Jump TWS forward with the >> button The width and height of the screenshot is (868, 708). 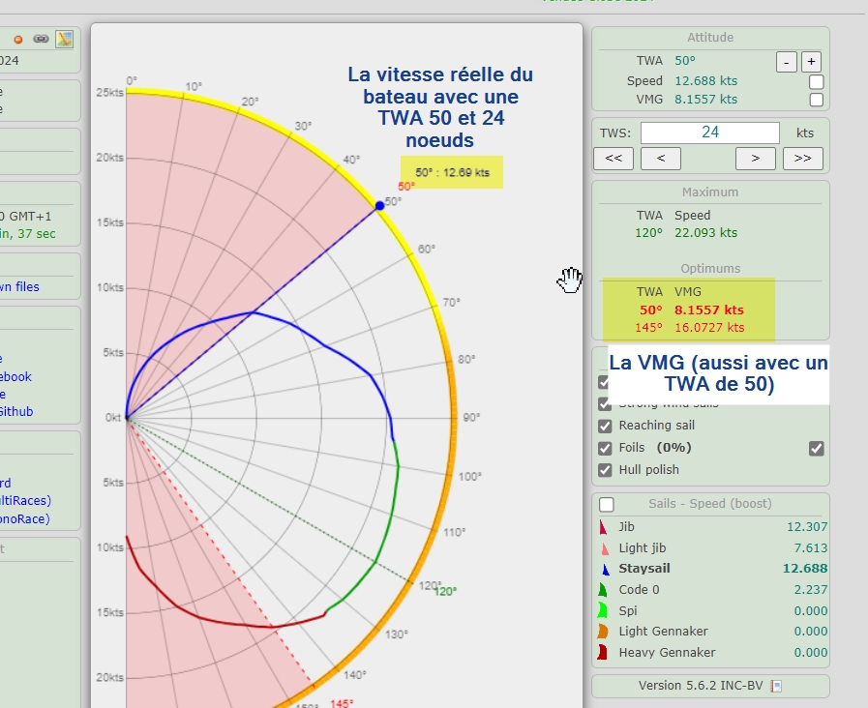click(802, 158)
